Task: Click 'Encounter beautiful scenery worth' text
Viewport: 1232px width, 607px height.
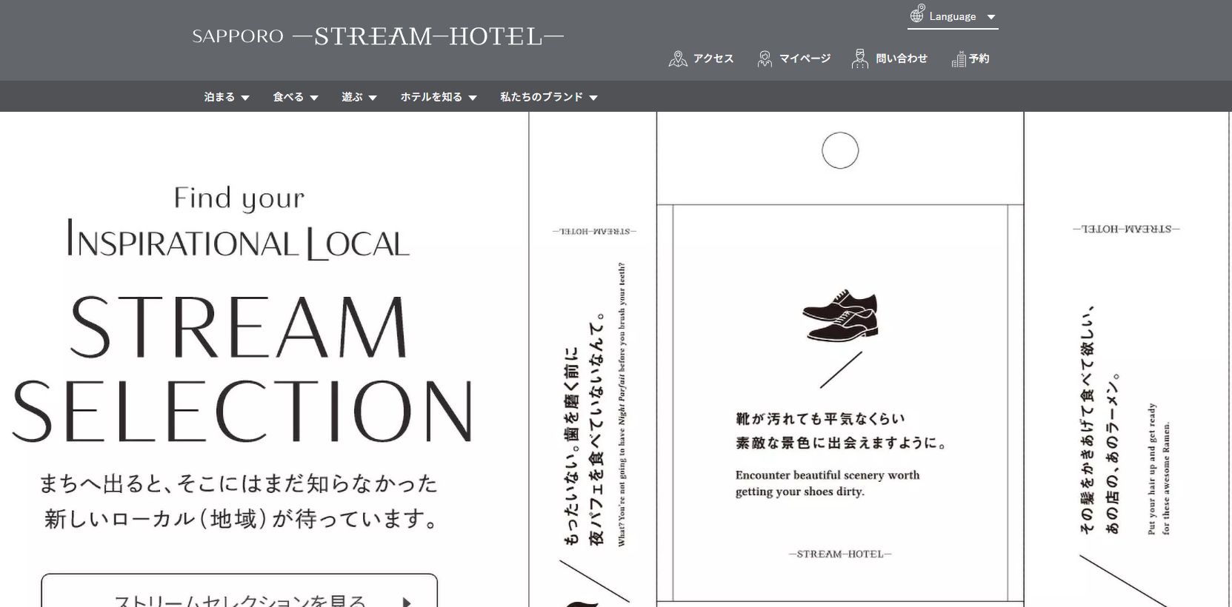Action: (828, 475)
